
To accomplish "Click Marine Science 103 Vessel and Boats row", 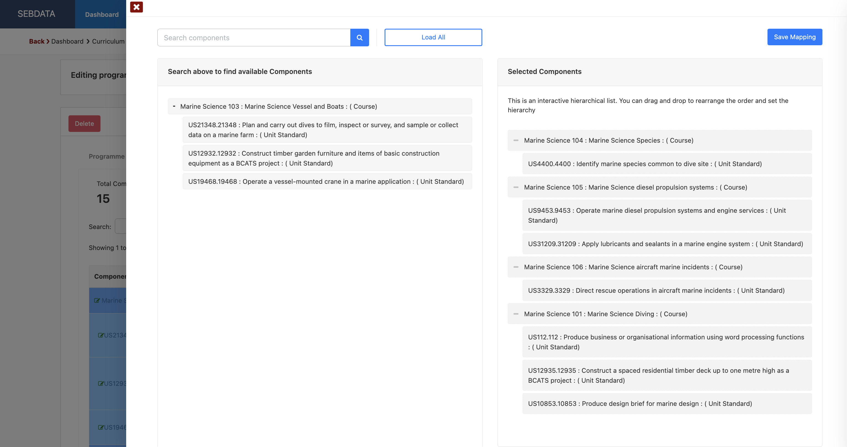I will click(x=320, y=107).
